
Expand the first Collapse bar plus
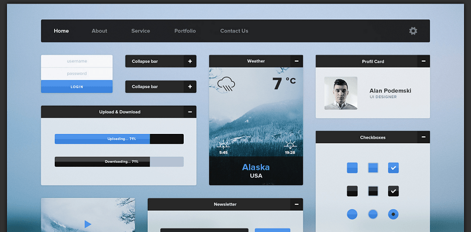pyautogui.click(x=190, y=61)
